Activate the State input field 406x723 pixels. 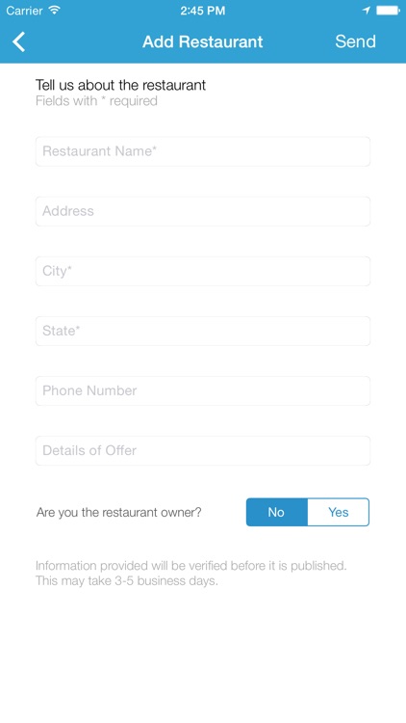(203, 331)
